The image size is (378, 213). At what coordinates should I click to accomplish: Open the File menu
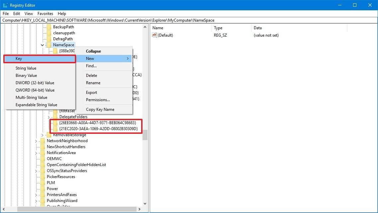pos(6,14)
